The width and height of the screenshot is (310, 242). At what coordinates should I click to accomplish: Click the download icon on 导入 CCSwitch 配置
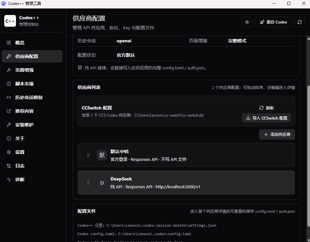tap(248, 118)
